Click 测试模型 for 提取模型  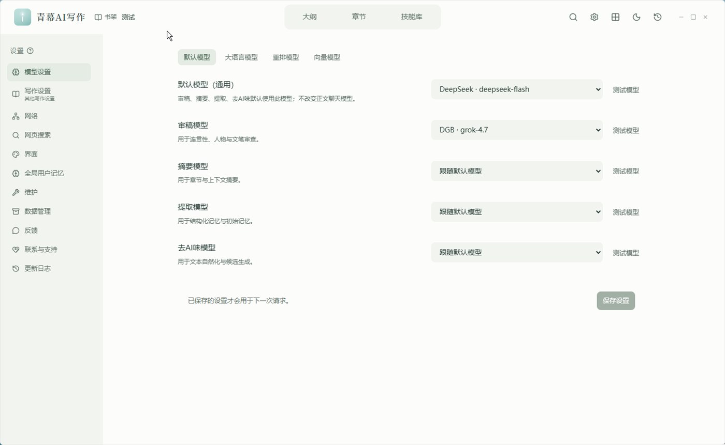click(626, 212)
